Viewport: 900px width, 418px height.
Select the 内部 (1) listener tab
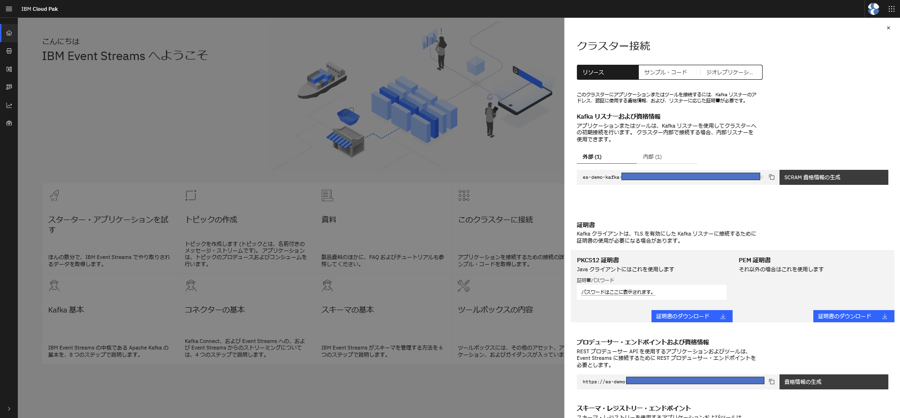(667, 157)
